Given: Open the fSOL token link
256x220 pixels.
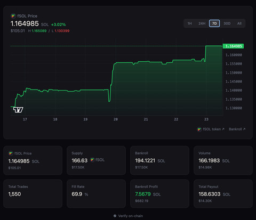Looking at the screenshot, I should tap(211, 129).
